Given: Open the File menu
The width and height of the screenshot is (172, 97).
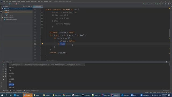Looking at the screenshot, I should 4,1.
